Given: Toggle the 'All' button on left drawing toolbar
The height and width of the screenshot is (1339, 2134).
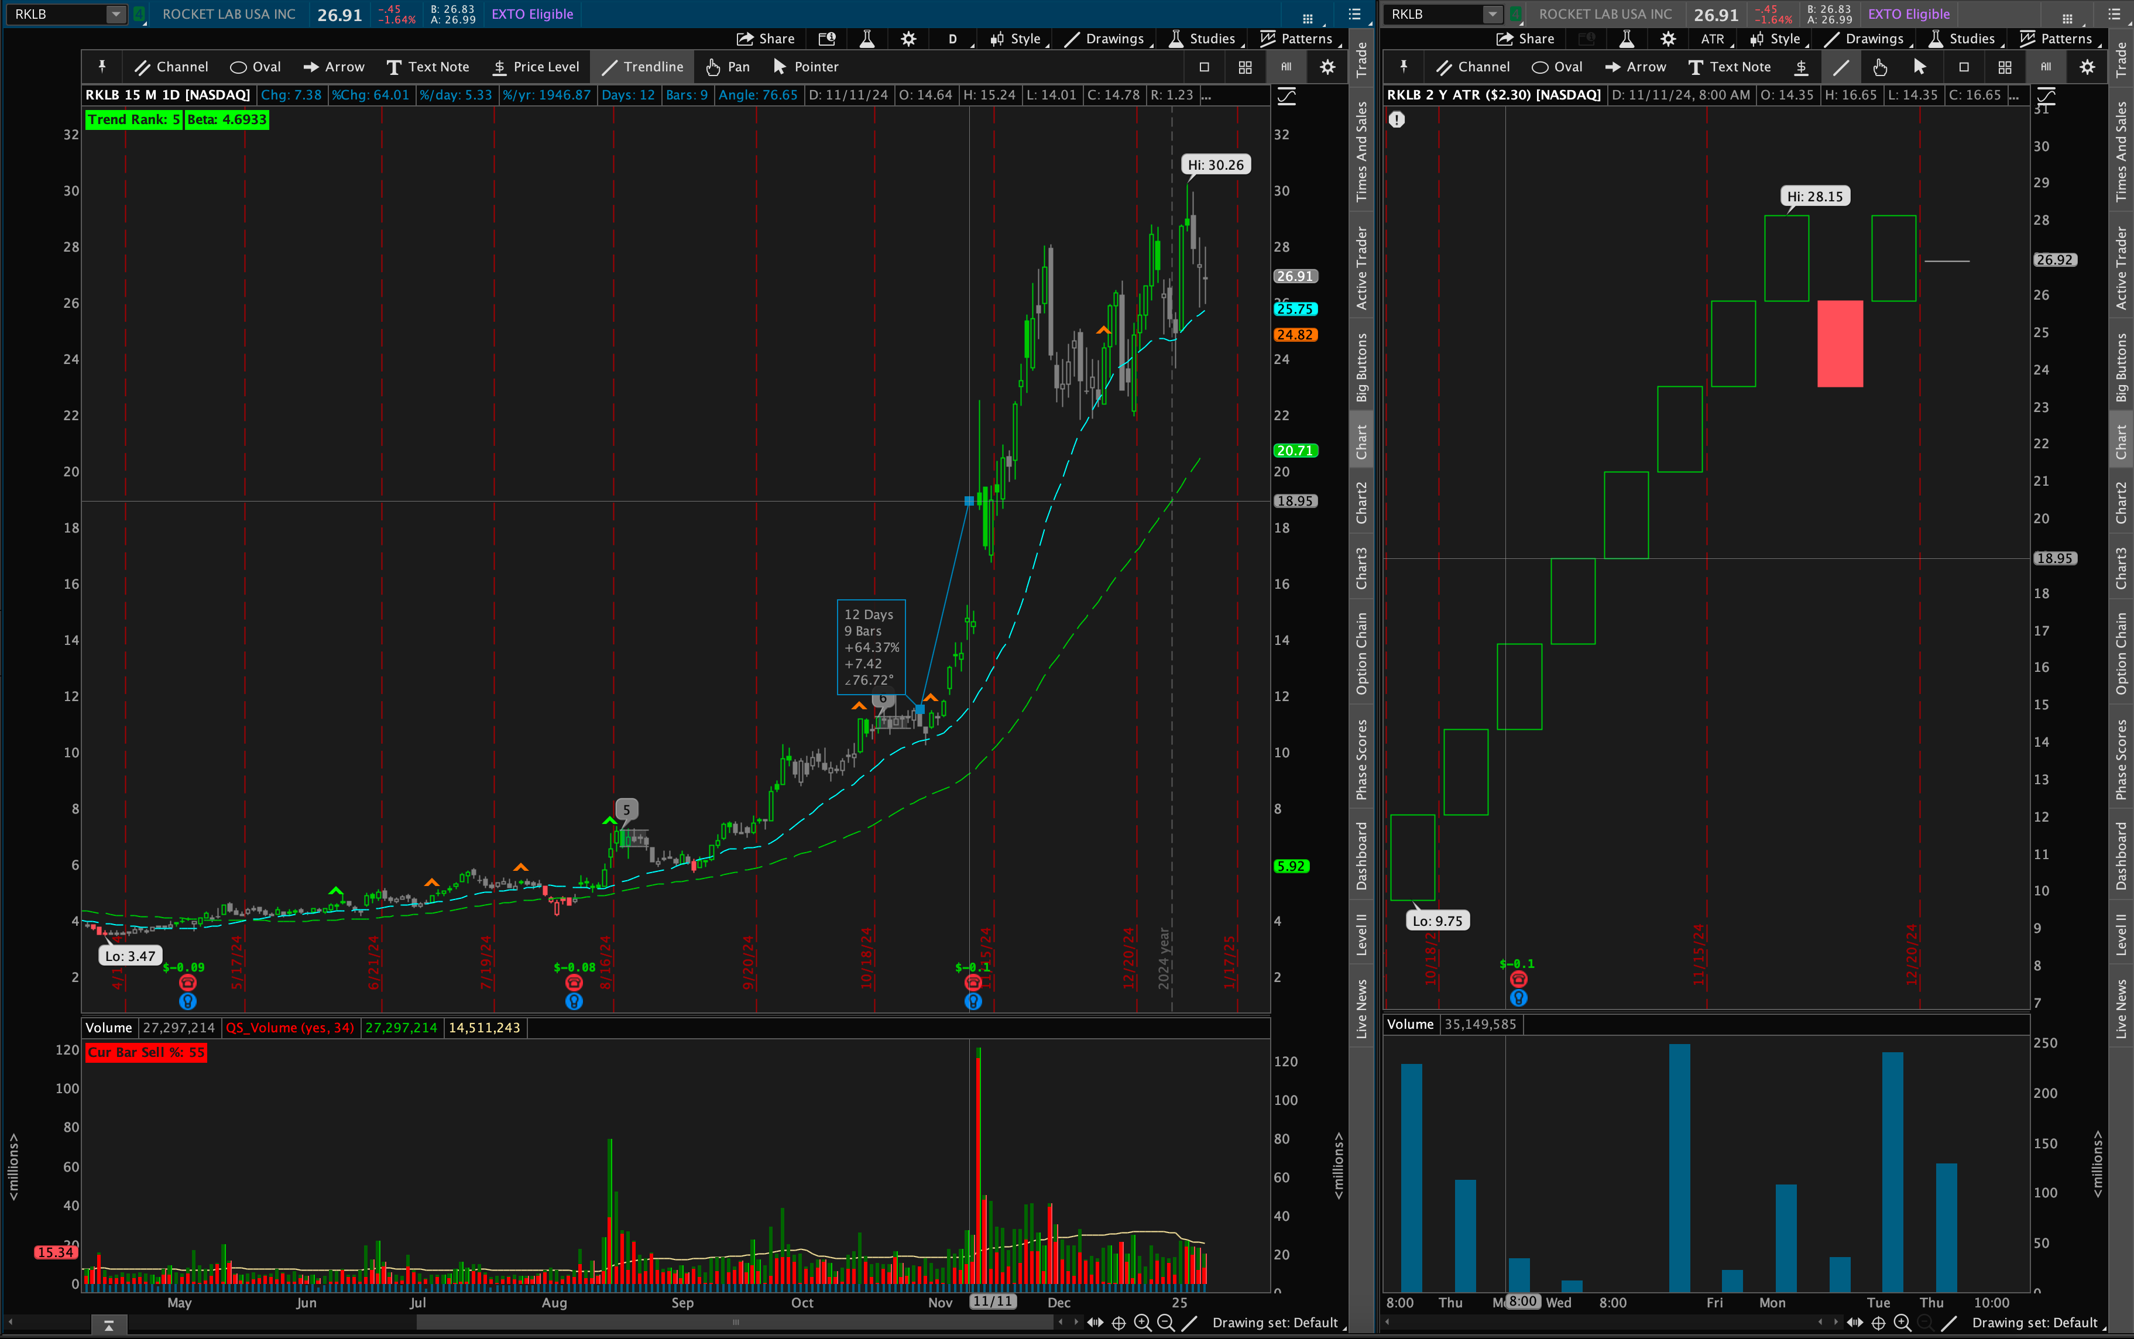Looking at the screenshot, I should [x=1286, y=66].
